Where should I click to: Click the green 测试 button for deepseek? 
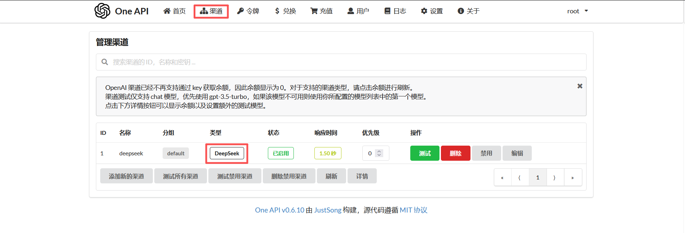point(425,153)
